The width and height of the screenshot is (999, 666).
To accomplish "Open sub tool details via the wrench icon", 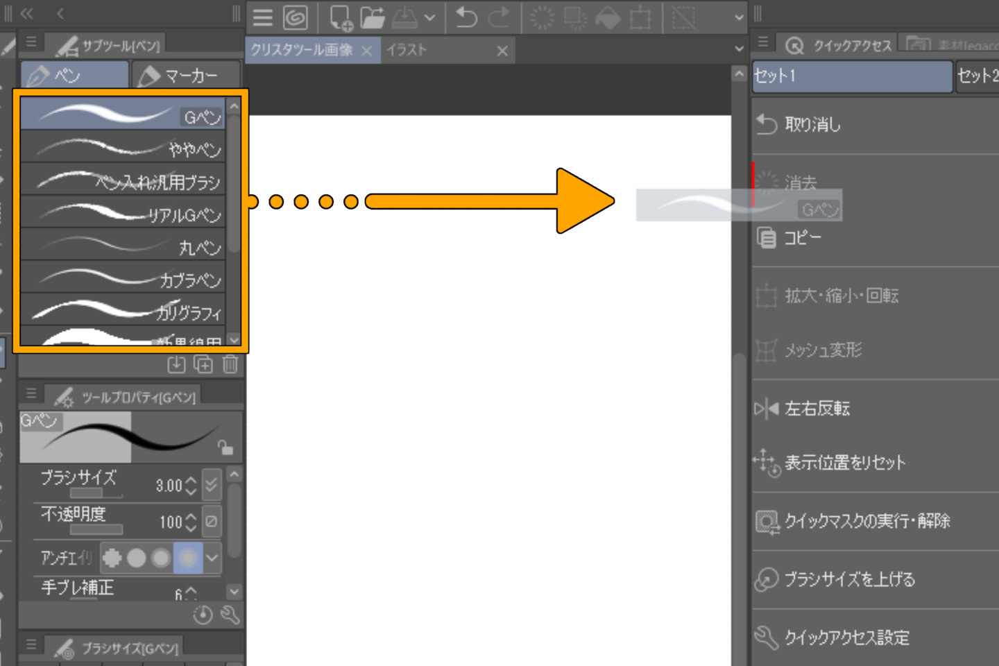I will point(230,615).
